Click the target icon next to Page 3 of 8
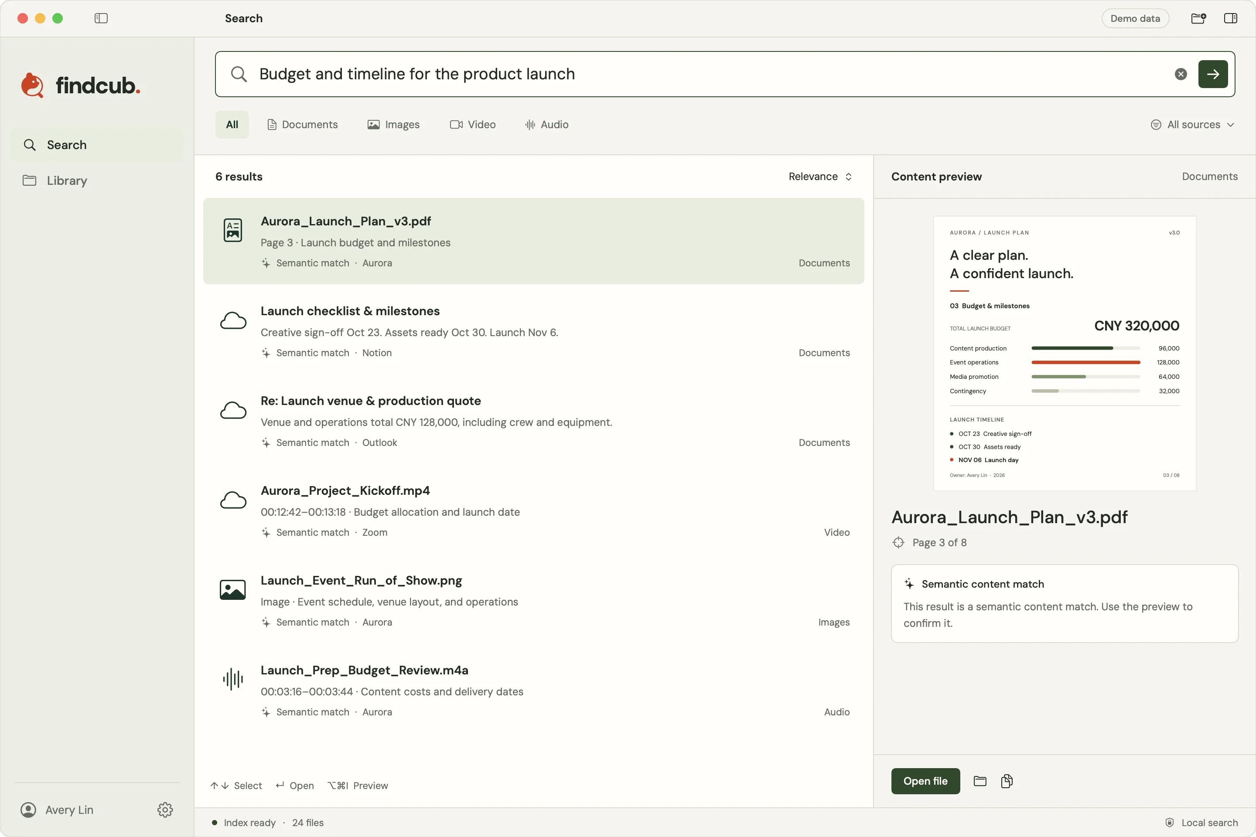This screenshot has width=1256, height=837. coord(898,542)
